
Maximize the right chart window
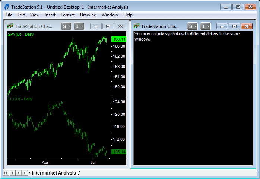click(x=234, y=26)
